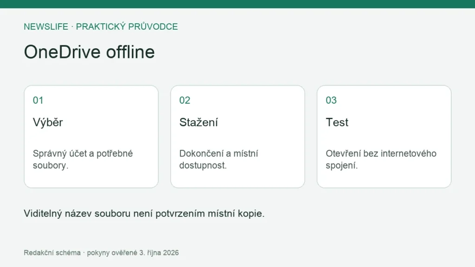Image resolution: width=475 pixels, height=267 pixels.
Task: Click the sentence 'Viditelný název souboru není potvrzením místní kopie.'
Action: tap(144, 213)
